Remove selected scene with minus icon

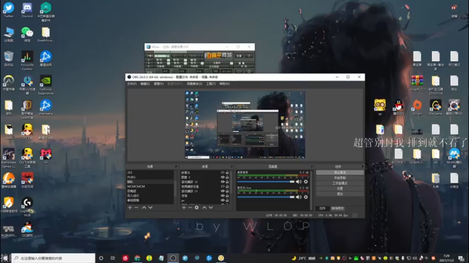tap(137, 207)
